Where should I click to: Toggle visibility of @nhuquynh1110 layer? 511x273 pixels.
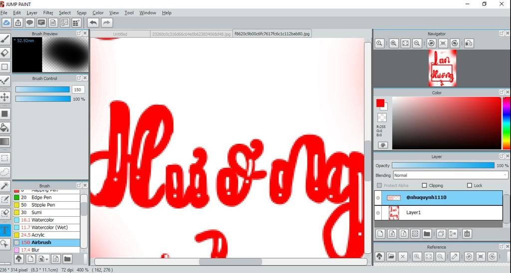378,198
